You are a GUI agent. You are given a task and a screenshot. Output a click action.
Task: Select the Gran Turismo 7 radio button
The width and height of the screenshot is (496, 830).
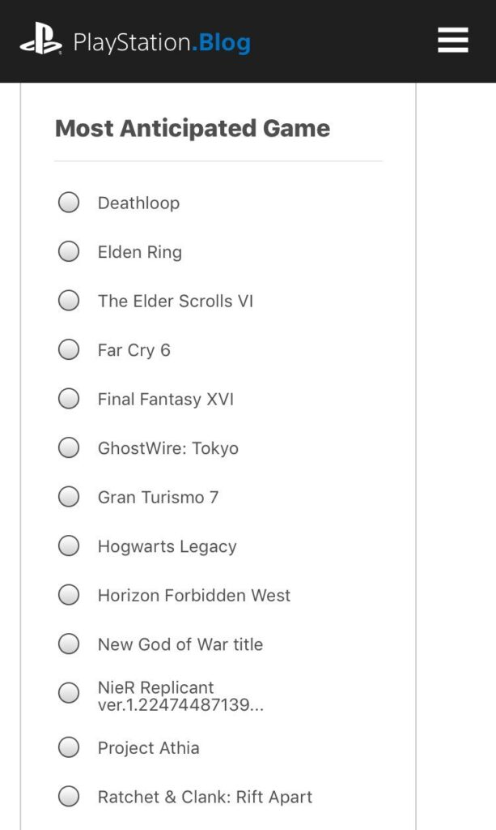(x=69, y=497)
